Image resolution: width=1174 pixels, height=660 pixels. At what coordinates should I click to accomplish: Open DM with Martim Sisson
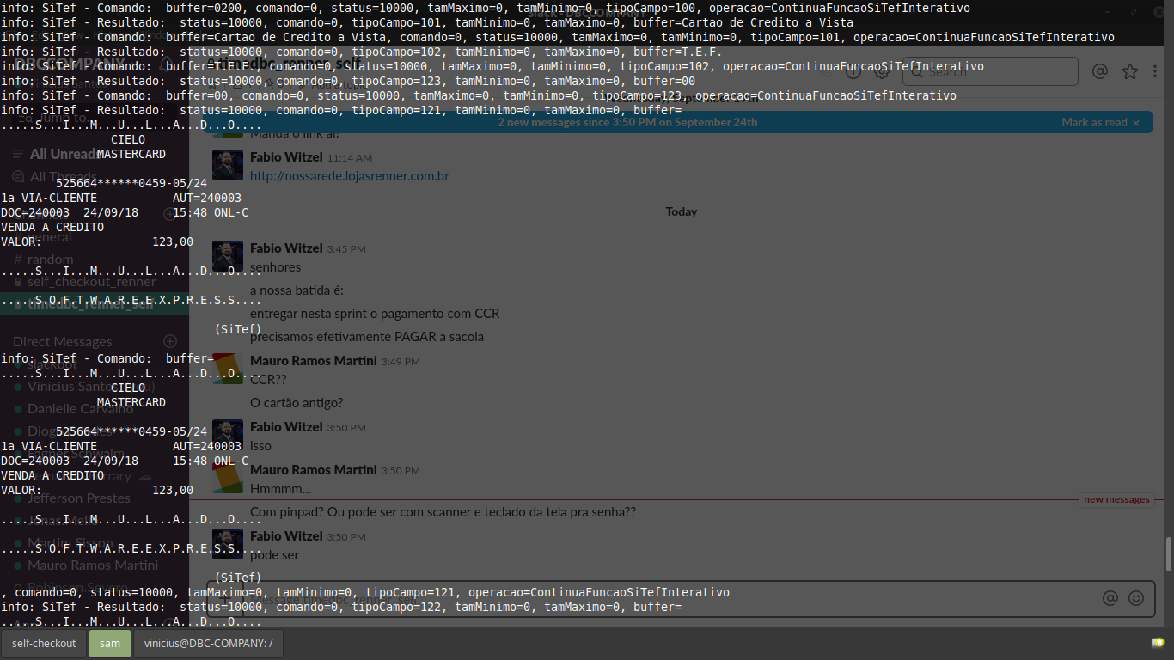tap(70, 542)
